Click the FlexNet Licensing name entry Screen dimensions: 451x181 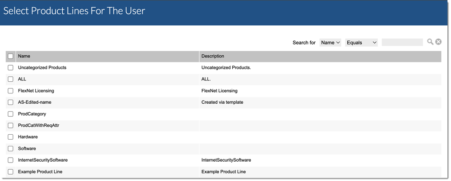tap(36, 91)
